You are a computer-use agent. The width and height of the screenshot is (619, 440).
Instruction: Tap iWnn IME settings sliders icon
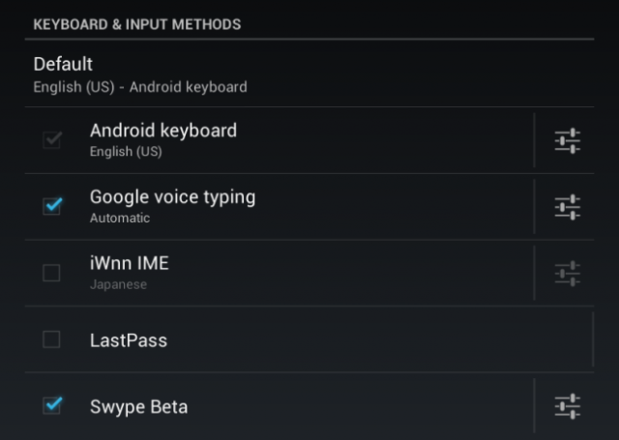pos(568,274)
